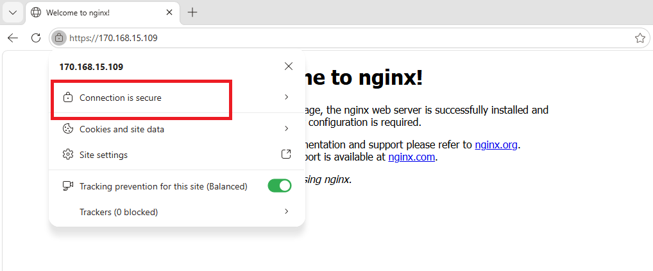653x271 pixels.
Task: Follow the nginx.com link
Action: pyautogui.click(x=411, y=157)
